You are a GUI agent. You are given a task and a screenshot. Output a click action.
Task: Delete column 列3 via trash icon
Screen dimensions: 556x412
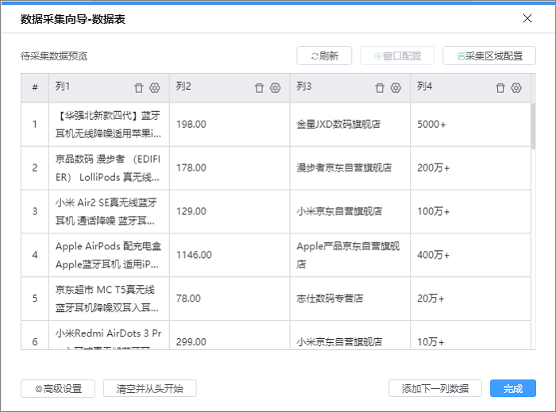[x=380, y=88]
